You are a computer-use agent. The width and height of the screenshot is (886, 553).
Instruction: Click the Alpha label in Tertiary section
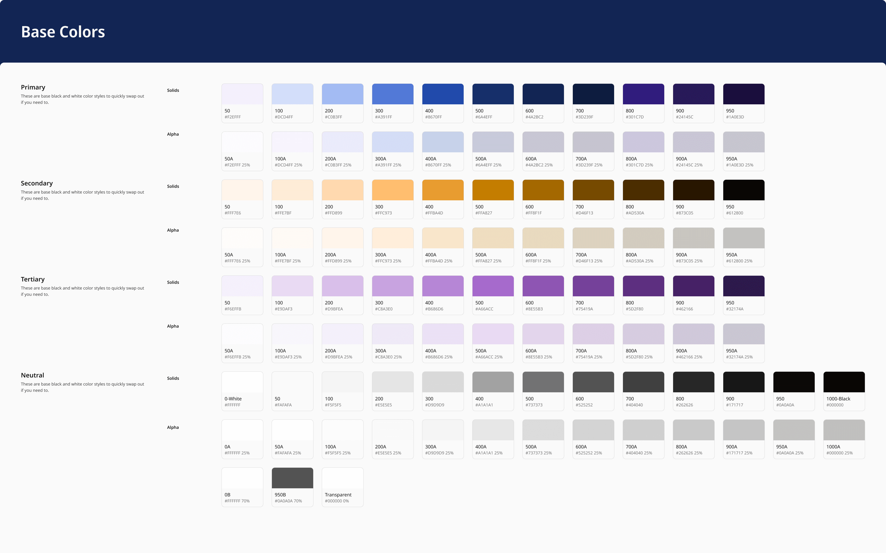coord(173,326)
